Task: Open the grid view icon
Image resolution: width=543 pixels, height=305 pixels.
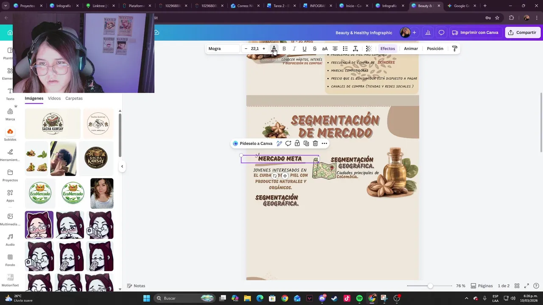Action: point(517,286)
